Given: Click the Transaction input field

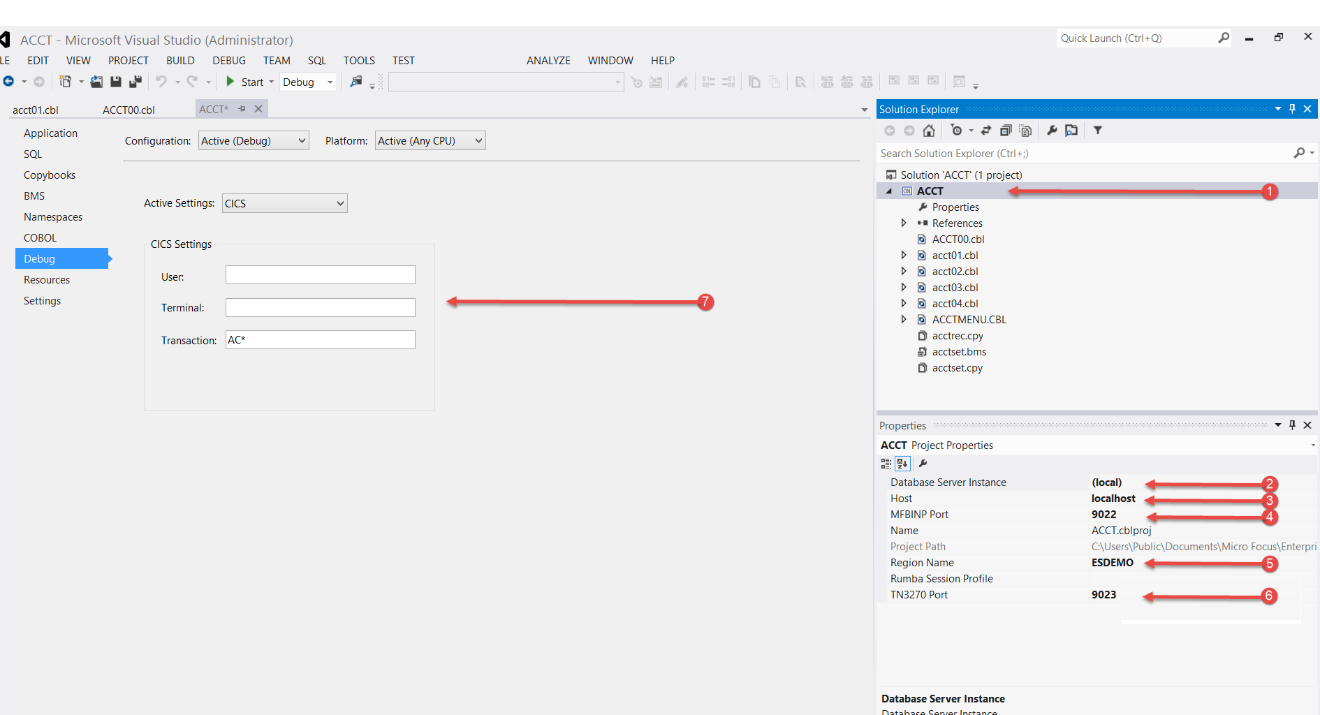Looking at the screenshot, I should pos(320,340).
